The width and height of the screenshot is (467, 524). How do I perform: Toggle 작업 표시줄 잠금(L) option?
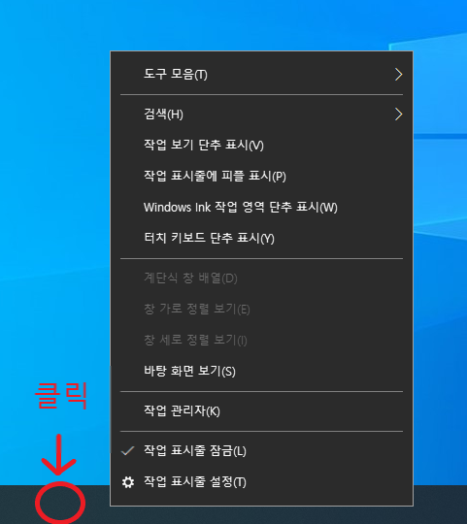coord(261,451)
